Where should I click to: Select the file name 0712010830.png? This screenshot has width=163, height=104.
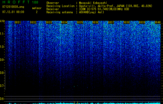13,7
